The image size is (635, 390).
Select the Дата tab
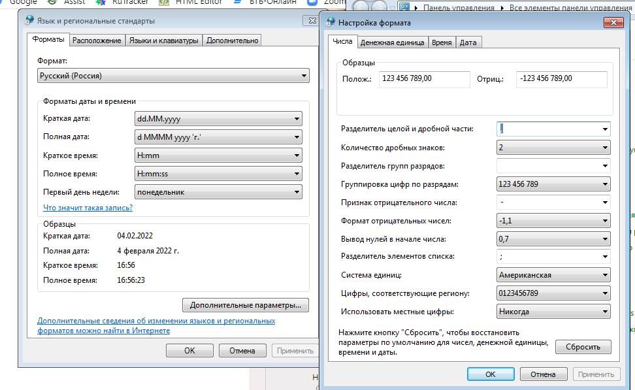pyautogui.click(x=468, y=42)
